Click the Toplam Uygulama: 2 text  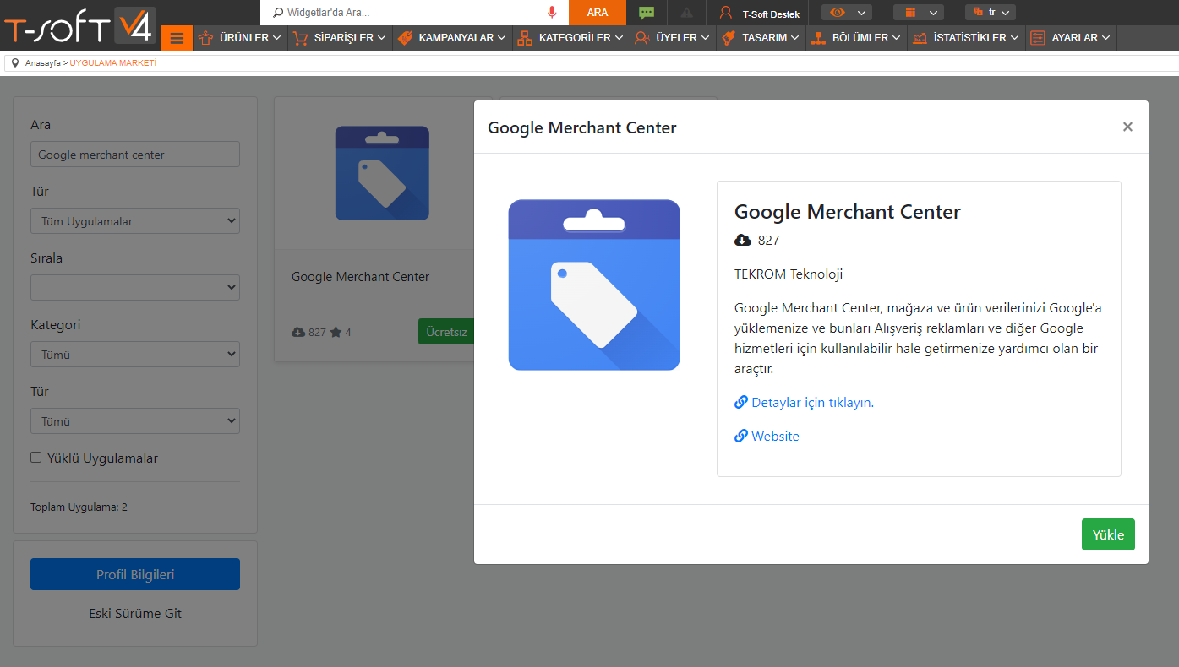[x=79, y=507]
